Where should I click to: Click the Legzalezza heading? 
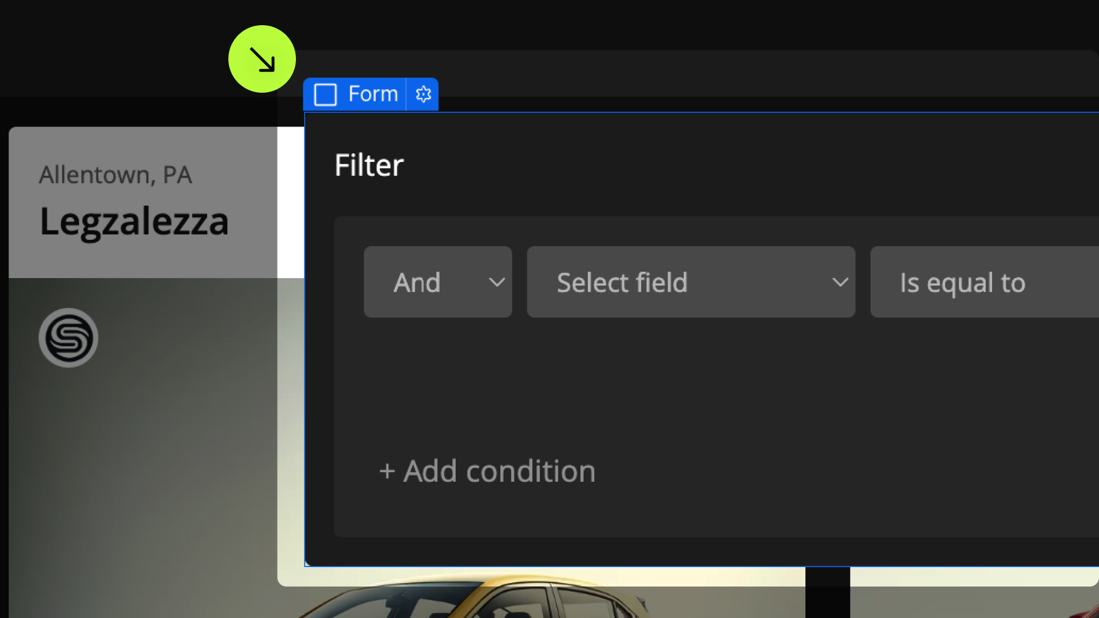134,222
